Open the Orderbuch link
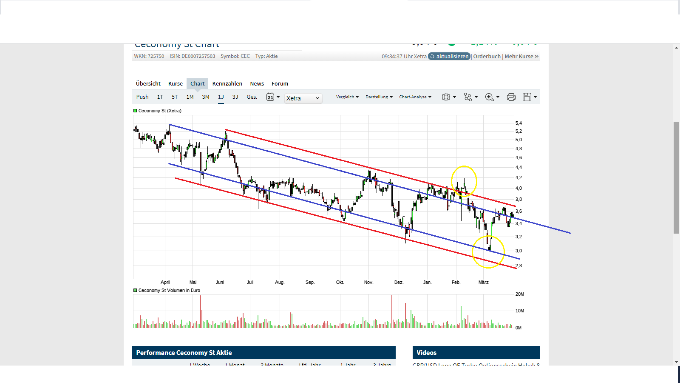This screenshot has width=680, height=383. click(x=487, y=56)
